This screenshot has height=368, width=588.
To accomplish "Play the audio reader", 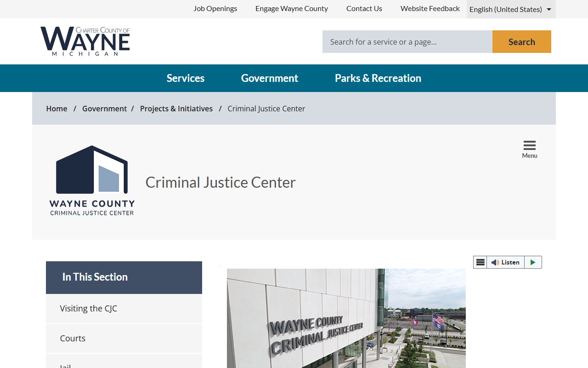I will (533, 262).
